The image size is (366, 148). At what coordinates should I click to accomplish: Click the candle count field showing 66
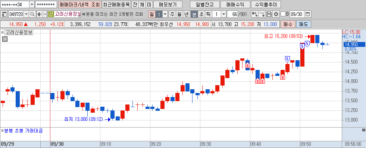point(232,14)
